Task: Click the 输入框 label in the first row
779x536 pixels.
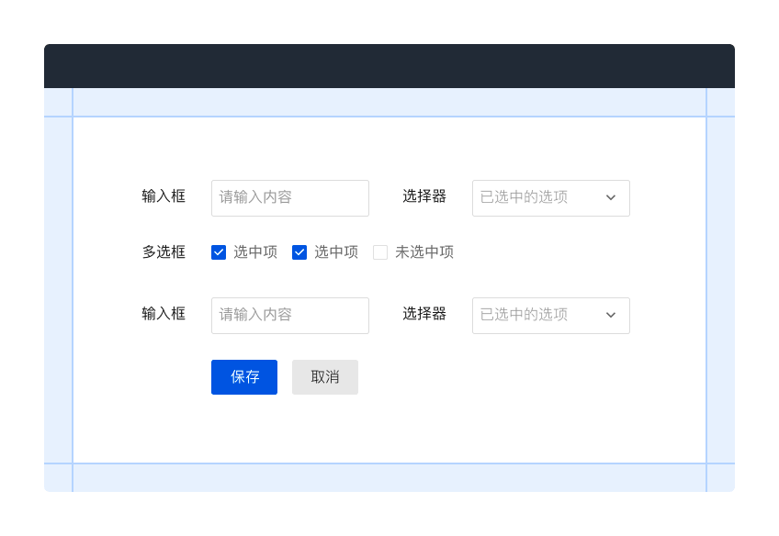Action: pyautogui.click(x=164, y=196)
